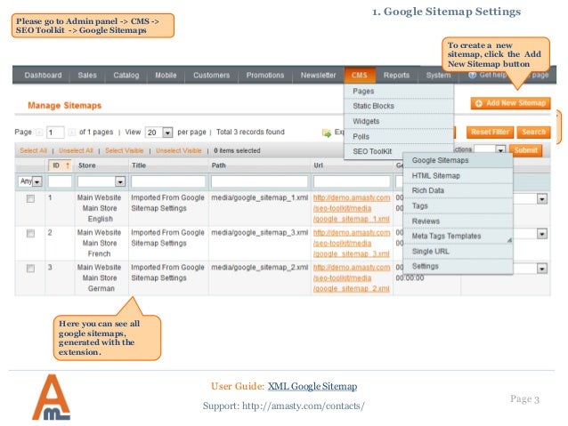Check the checkbox for sitemap row 1

pyautogui.click(x=31, y=198)
